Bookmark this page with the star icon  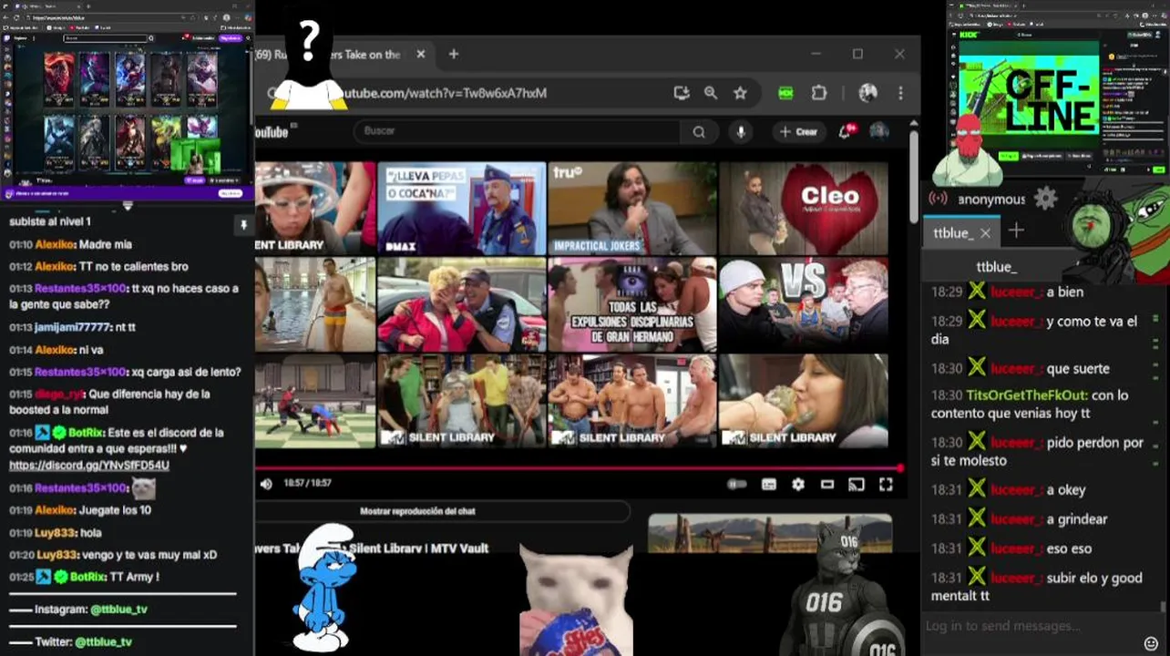[x=740, y=93]
